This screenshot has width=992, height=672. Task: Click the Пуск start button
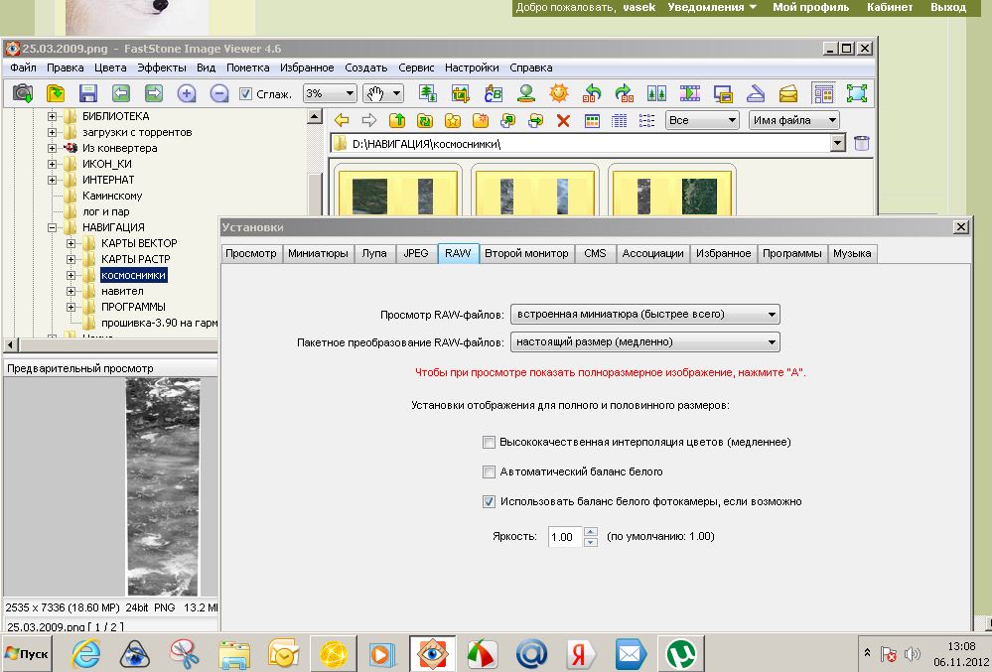[x=28, y=654]
